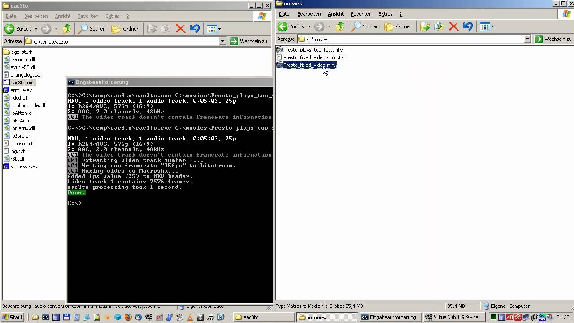This screenshot has height=323, width=574.
Task: Launch VLC cone icon in quick launch
Action: click(x=190, y=317)
